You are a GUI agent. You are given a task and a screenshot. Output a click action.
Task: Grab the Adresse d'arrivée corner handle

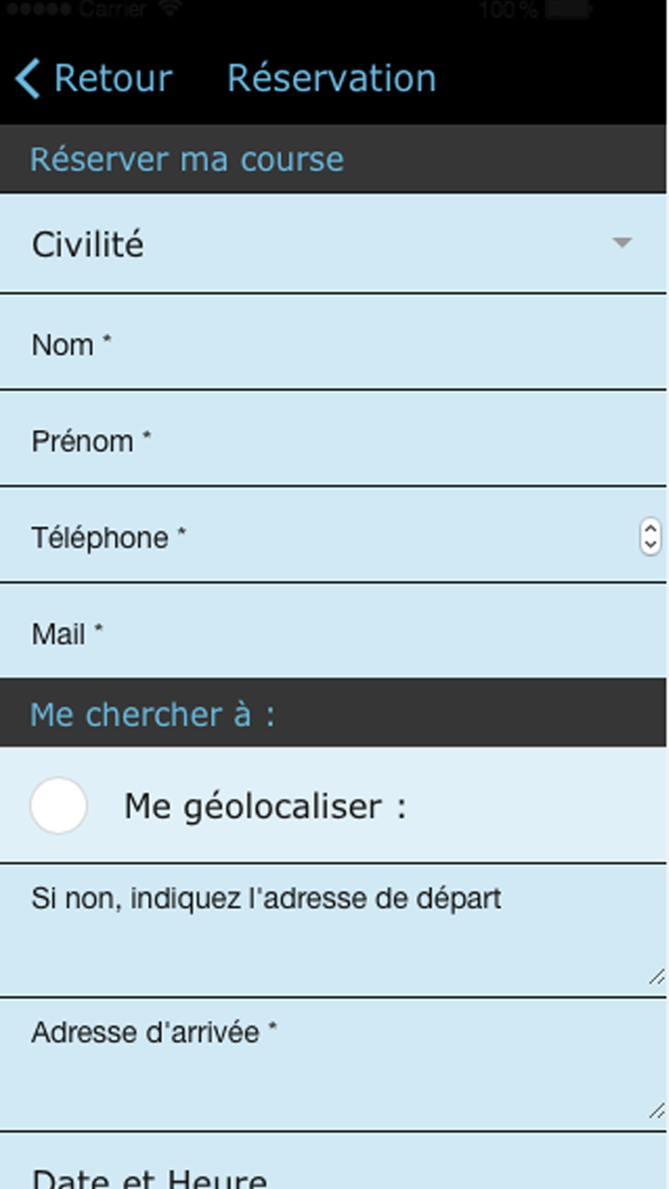coord(656,1111)
